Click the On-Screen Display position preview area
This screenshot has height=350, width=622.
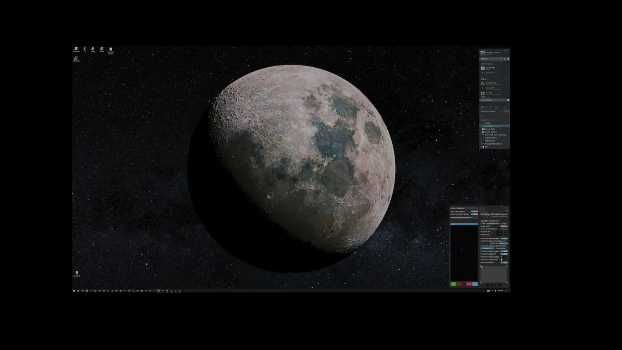click(x=494, y=274)
